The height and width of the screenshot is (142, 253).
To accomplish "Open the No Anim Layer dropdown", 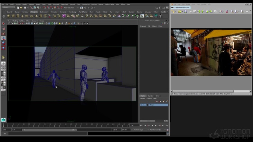I will (x=139, y=130).
